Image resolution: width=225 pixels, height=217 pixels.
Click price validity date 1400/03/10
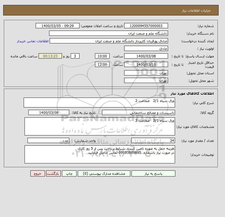pos(146,64)
